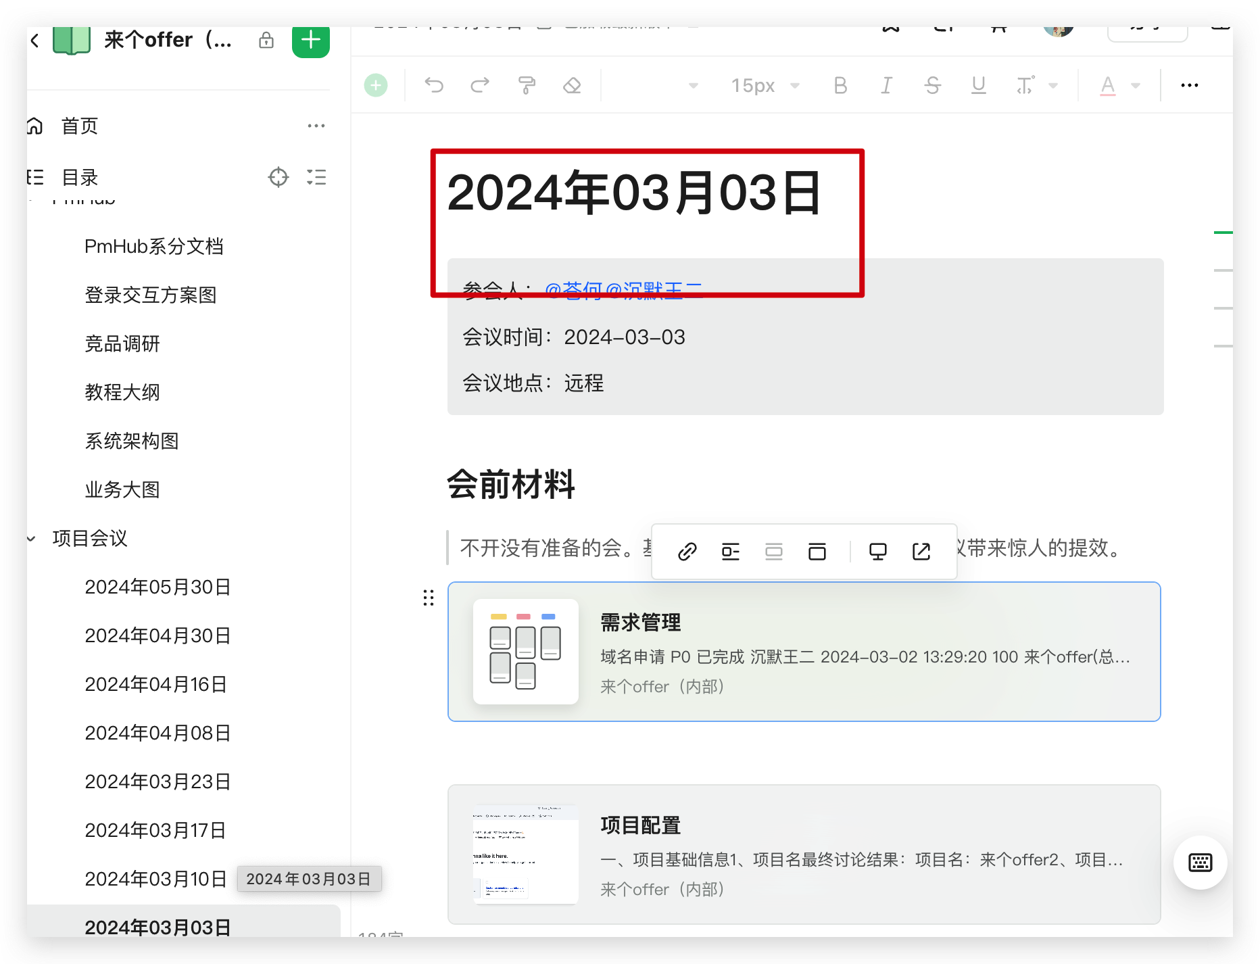Click the floating keyboard shortcut button
This screenshot has height=964, width=1260.
point(1201,863)
